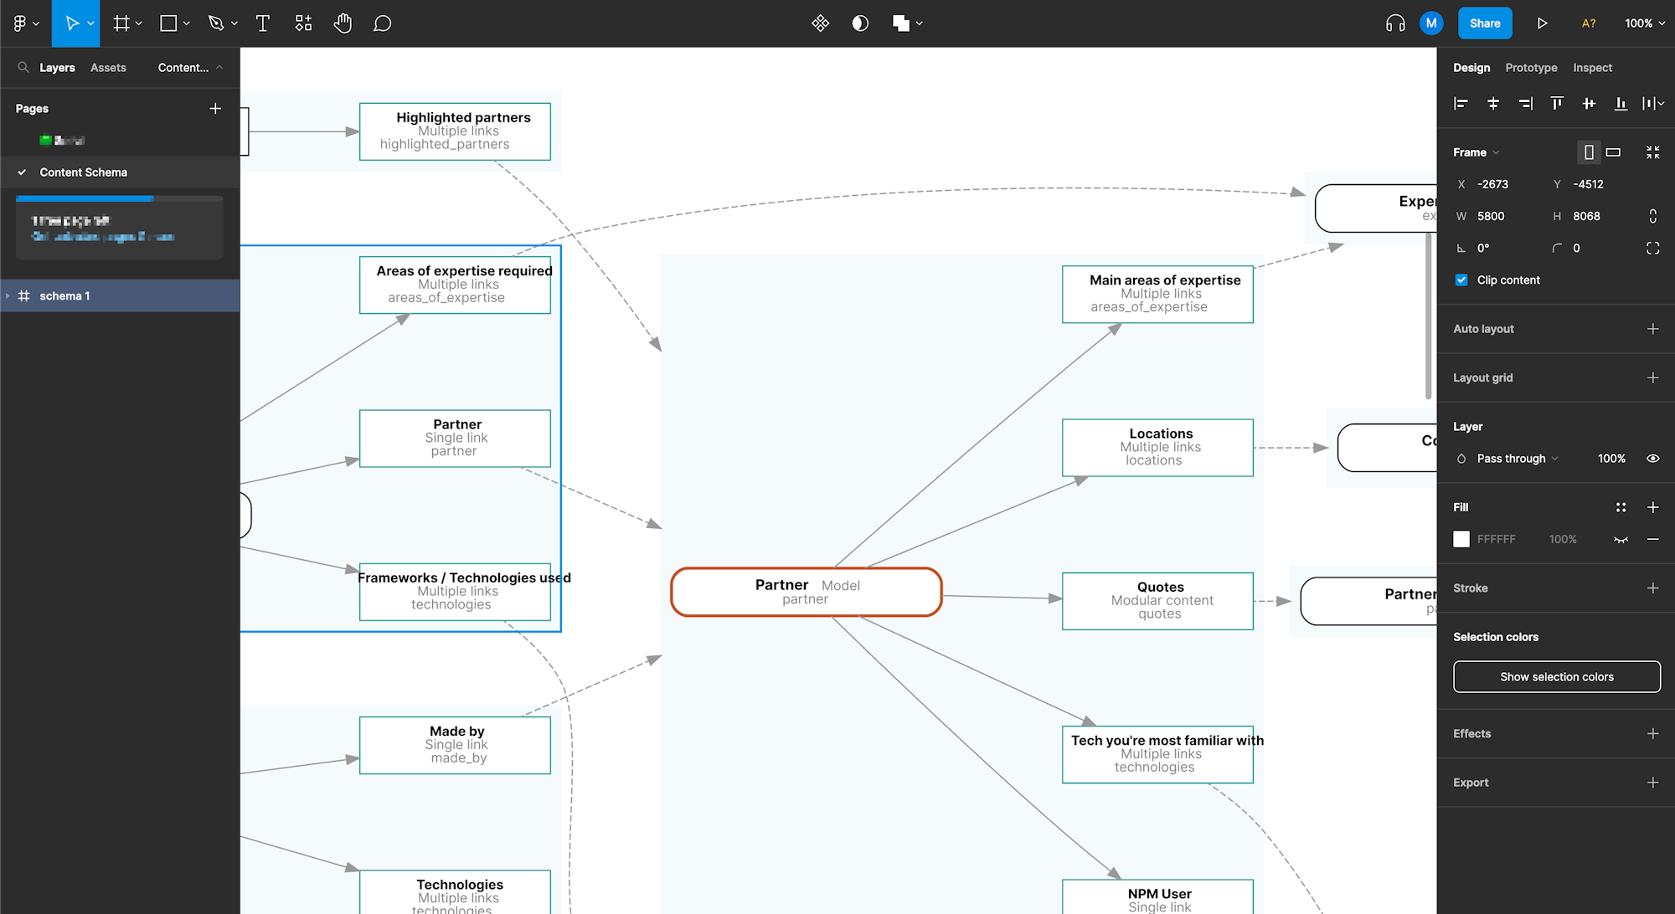Set frame to landscape orientation
This screenshot has height=914, width=1675.
1613,152
